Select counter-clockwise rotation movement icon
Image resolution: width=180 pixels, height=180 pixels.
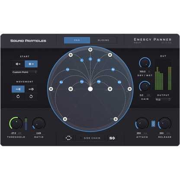[x=31, y=96]
